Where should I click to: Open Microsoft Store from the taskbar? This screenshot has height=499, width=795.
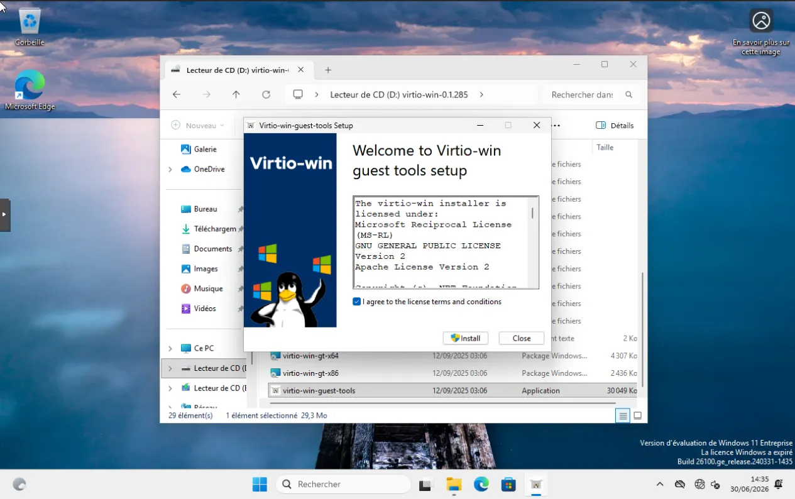click(x=508, y=484)
